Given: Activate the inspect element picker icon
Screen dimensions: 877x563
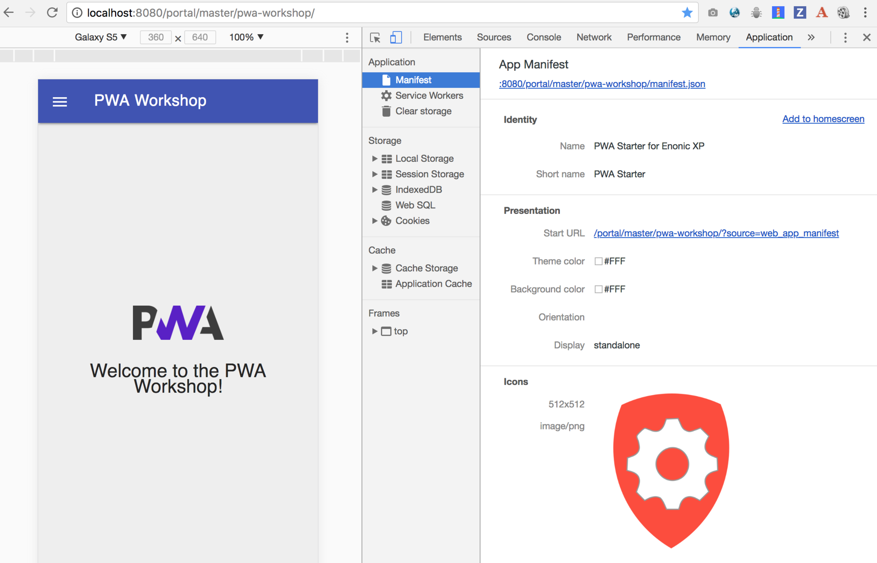Looking at the screenshot, I should pos(375,38).
